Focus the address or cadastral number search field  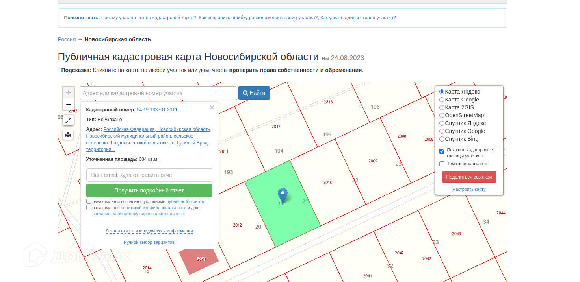158,93
